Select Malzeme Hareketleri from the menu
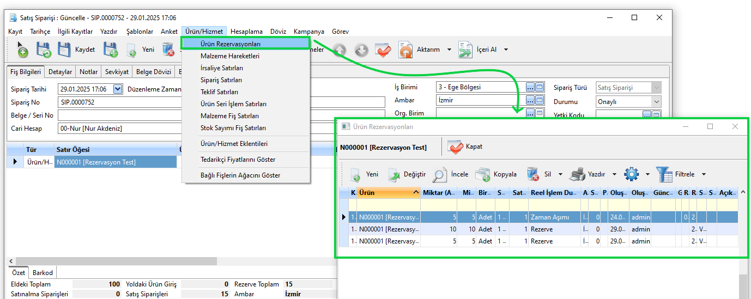Image resolution: width=751 pixels, height=299 pixels. (229, 56)
